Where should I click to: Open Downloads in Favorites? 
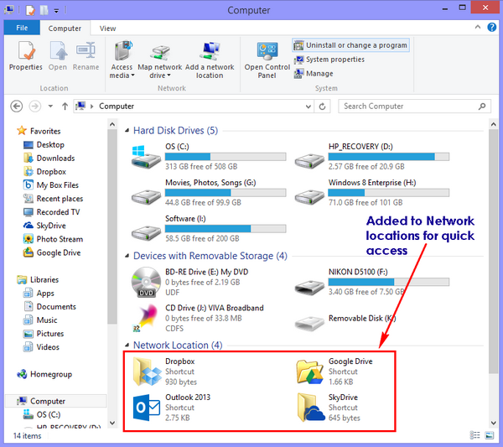(x=49, y=159)
